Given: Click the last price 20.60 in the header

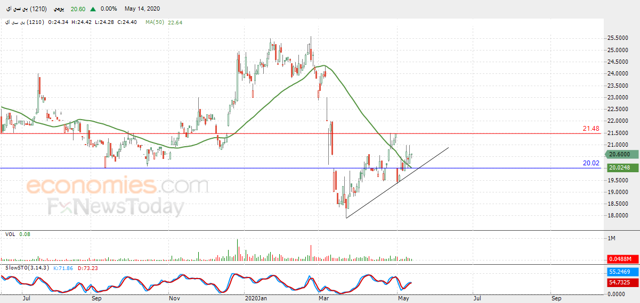Looking at the screenshot, I should [78, 9].
